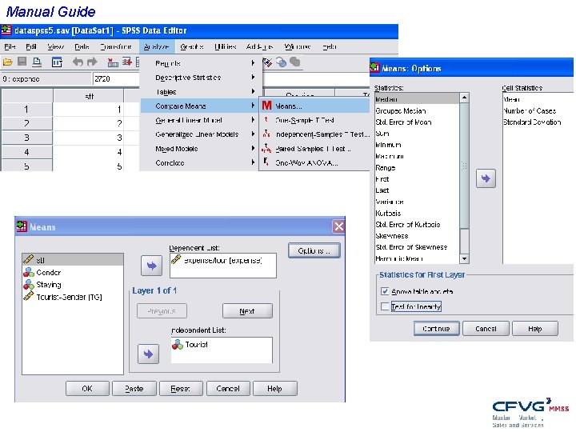
Task: Open the Edit menu
Action: point(31,46)
